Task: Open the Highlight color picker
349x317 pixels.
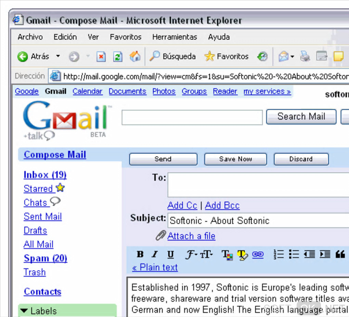Action: pyautogui.click(x=242, y=255)
